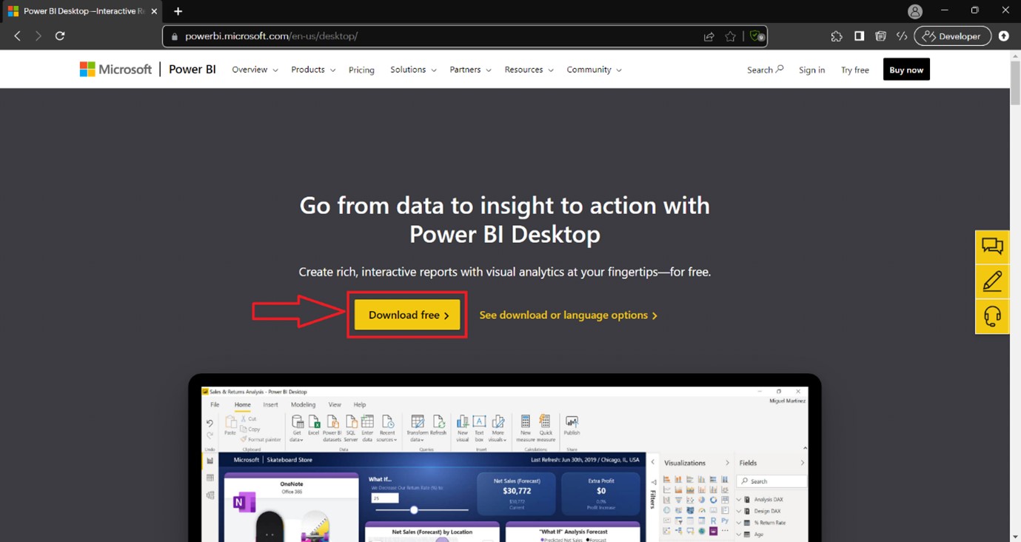The height and width of the screenshot is (542, 1021).
Task: Select the Get data icon in the ribbon
Action: pos(297,422)
